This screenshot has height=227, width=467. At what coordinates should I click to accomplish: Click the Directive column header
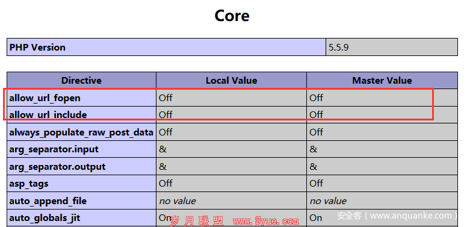click(x=81, y=81)
